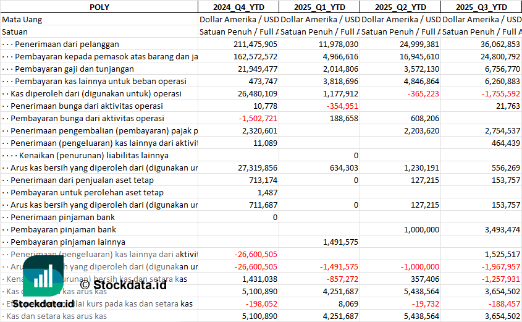The image size is (522, 322).
Task: Select cell with value 3,572,130
Action: [x=400, y=69]
